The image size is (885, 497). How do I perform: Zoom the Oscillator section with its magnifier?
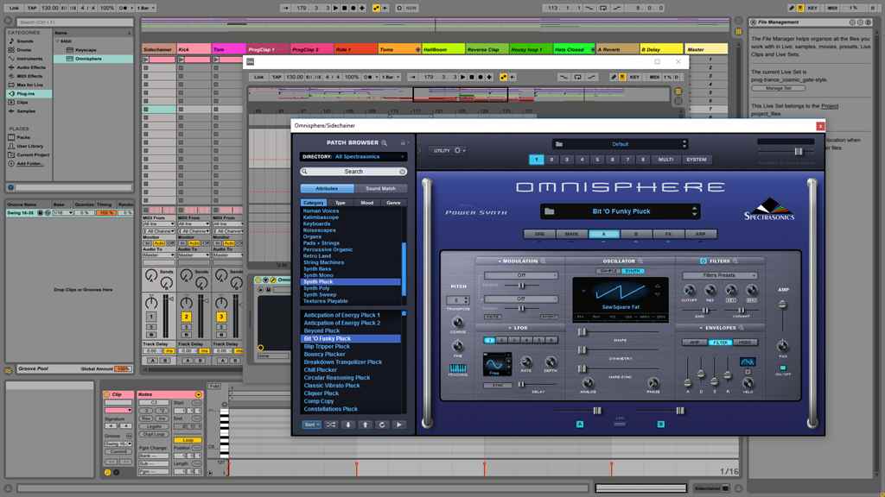tap(640, 261)
